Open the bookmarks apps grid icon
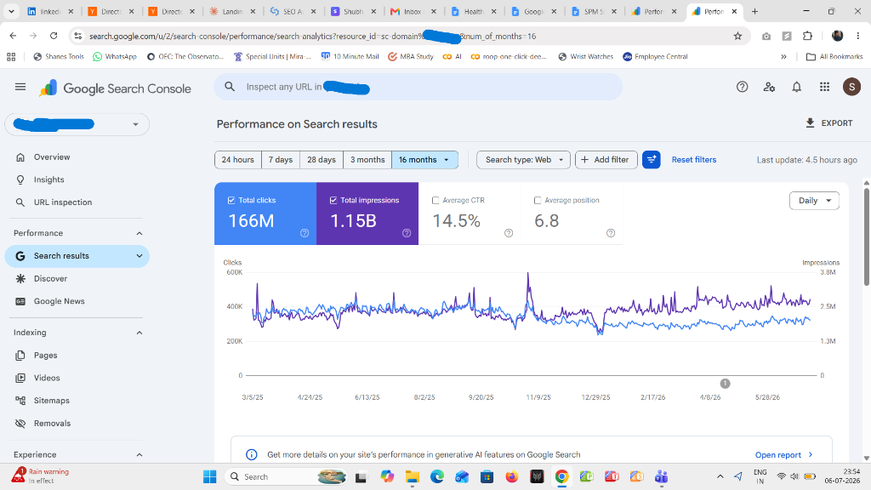The image size is (871, 490). coord(11,57)
